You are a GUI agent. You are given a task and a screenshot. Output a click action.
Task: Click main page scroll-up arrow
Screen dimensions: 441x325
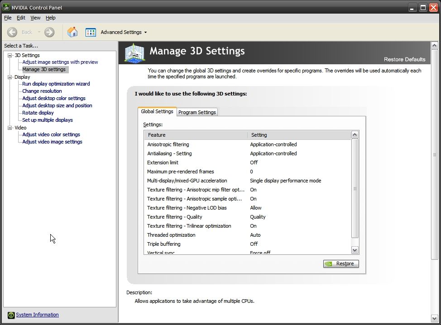pos(434,45)
